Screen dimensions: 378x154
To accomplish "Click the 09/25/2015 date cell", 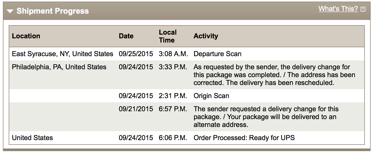I will click(136, 54).
